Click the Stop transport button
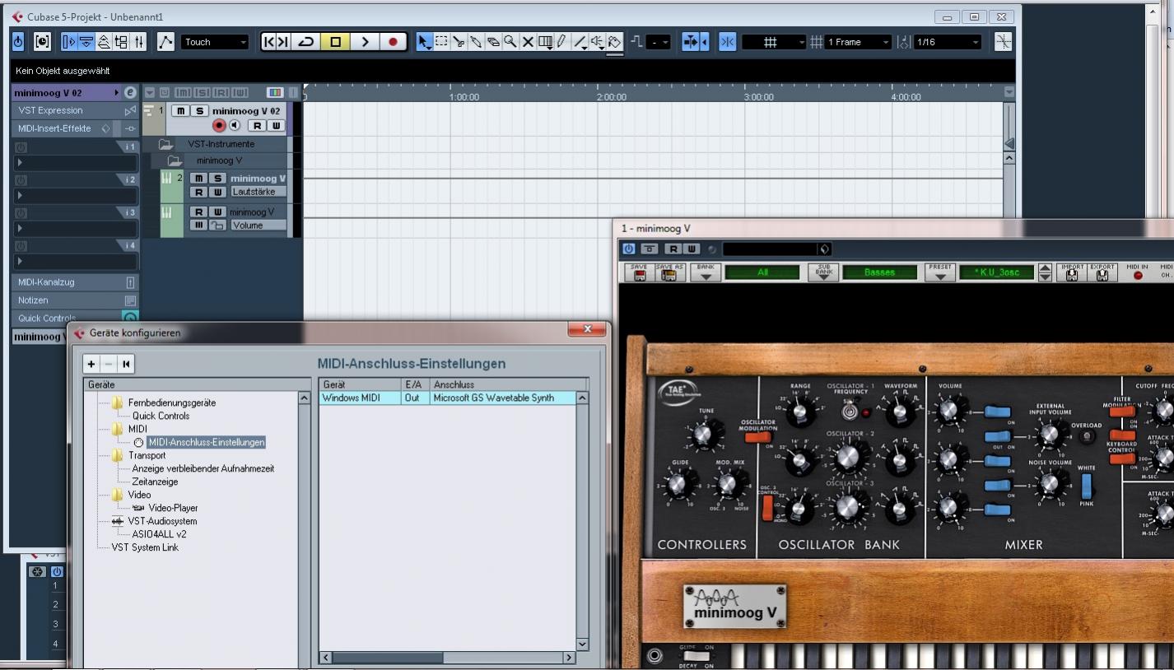The image size is (1174, 670). click(335, 42)
